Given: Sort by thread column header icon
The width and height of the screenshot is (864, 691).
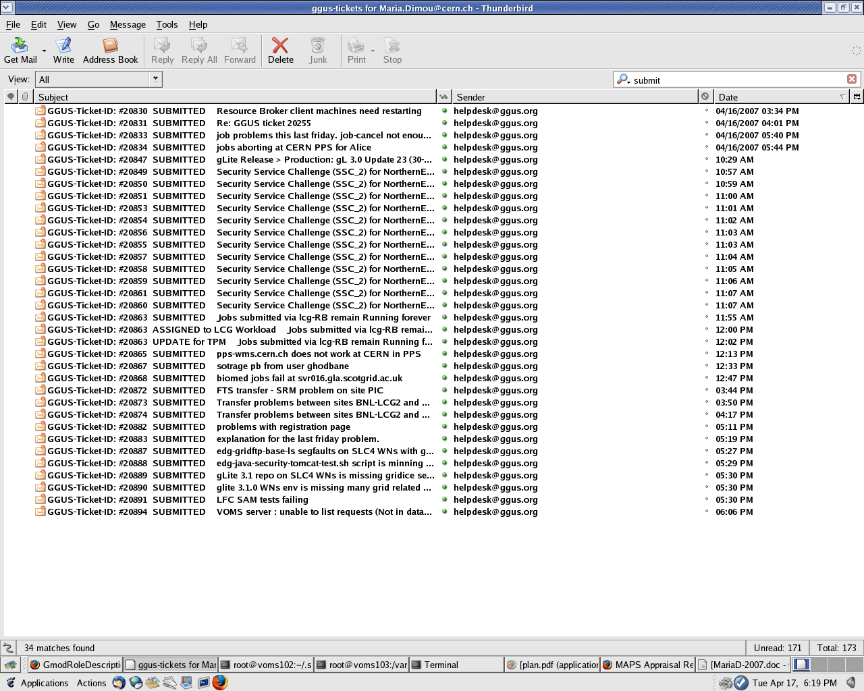Looking at the screenshot, I should click(x=11, y=96).
